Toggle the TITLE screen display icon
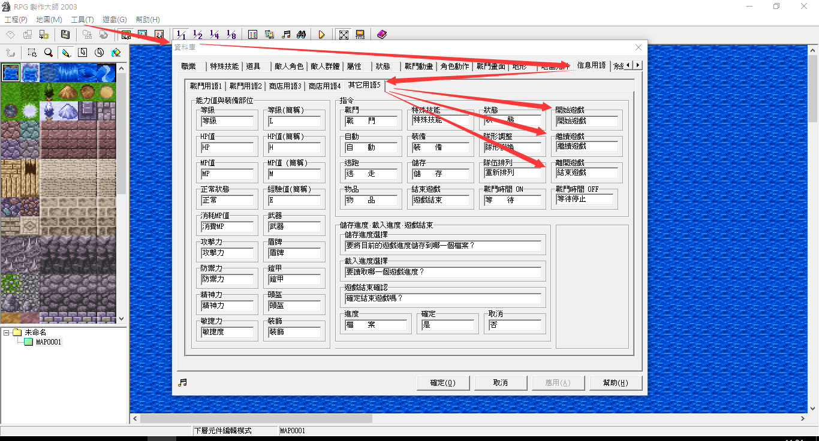The height and width of the screenshot is (441, 819). (360, 35)
